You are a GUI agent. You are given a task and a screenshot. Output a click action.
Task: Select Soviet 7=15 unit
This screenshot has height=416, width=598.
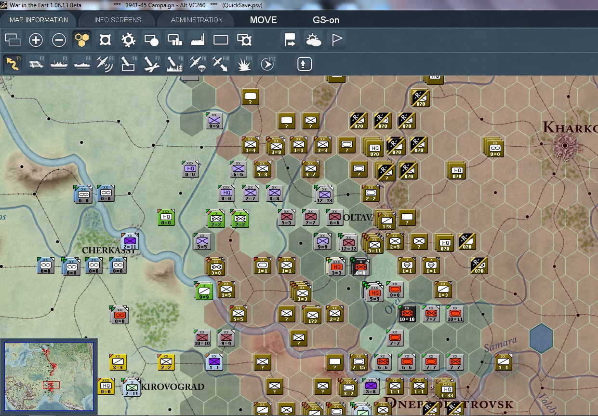pos(359,361)
